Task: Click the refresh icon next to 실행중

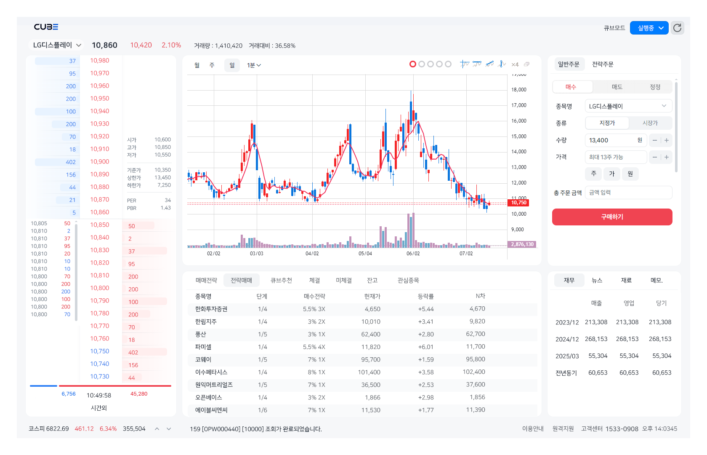Action: click(677, 28)
